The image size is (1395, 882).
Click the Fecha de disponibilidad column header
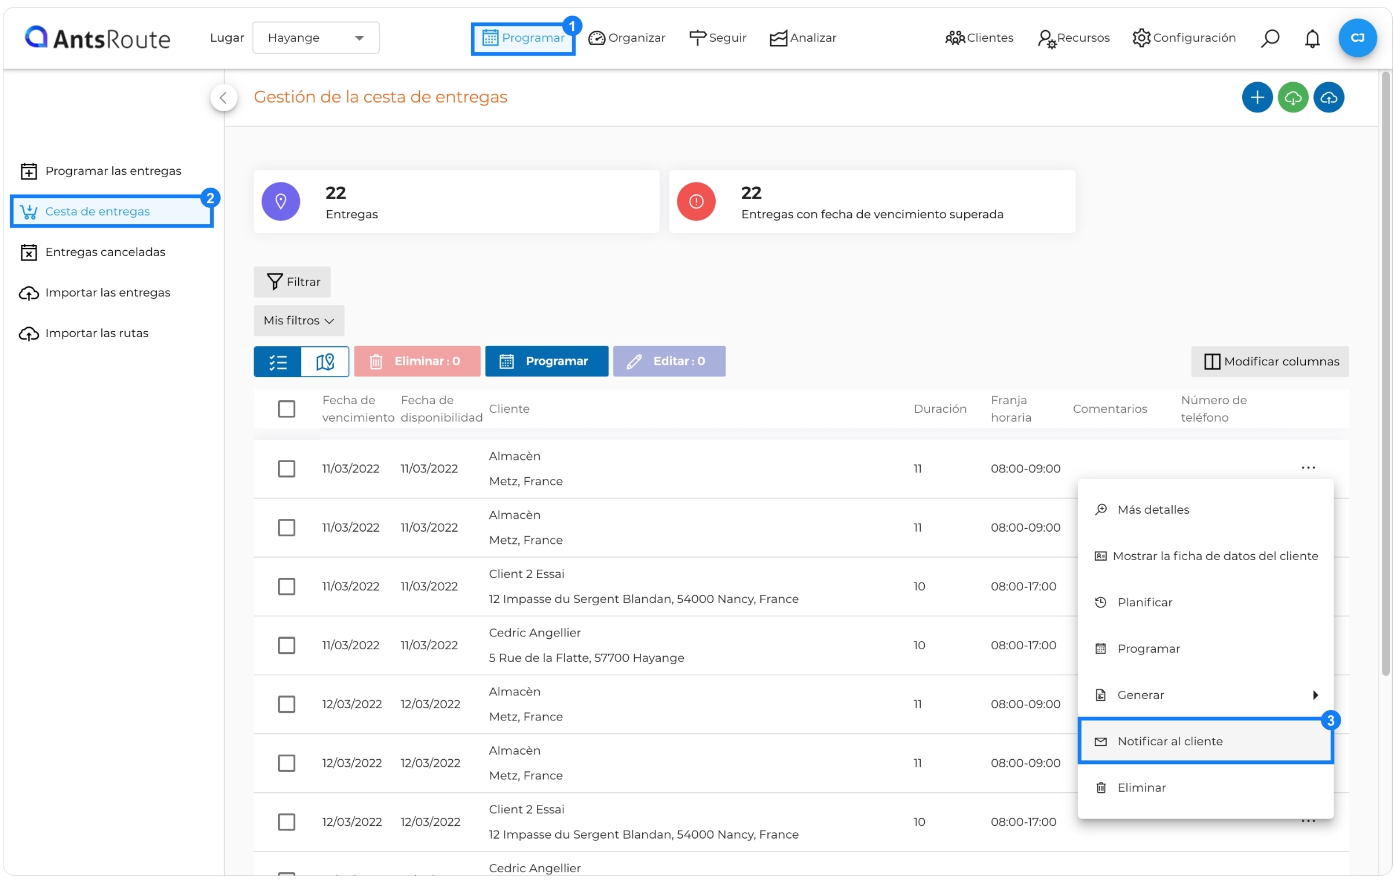[x=441, y=409]
